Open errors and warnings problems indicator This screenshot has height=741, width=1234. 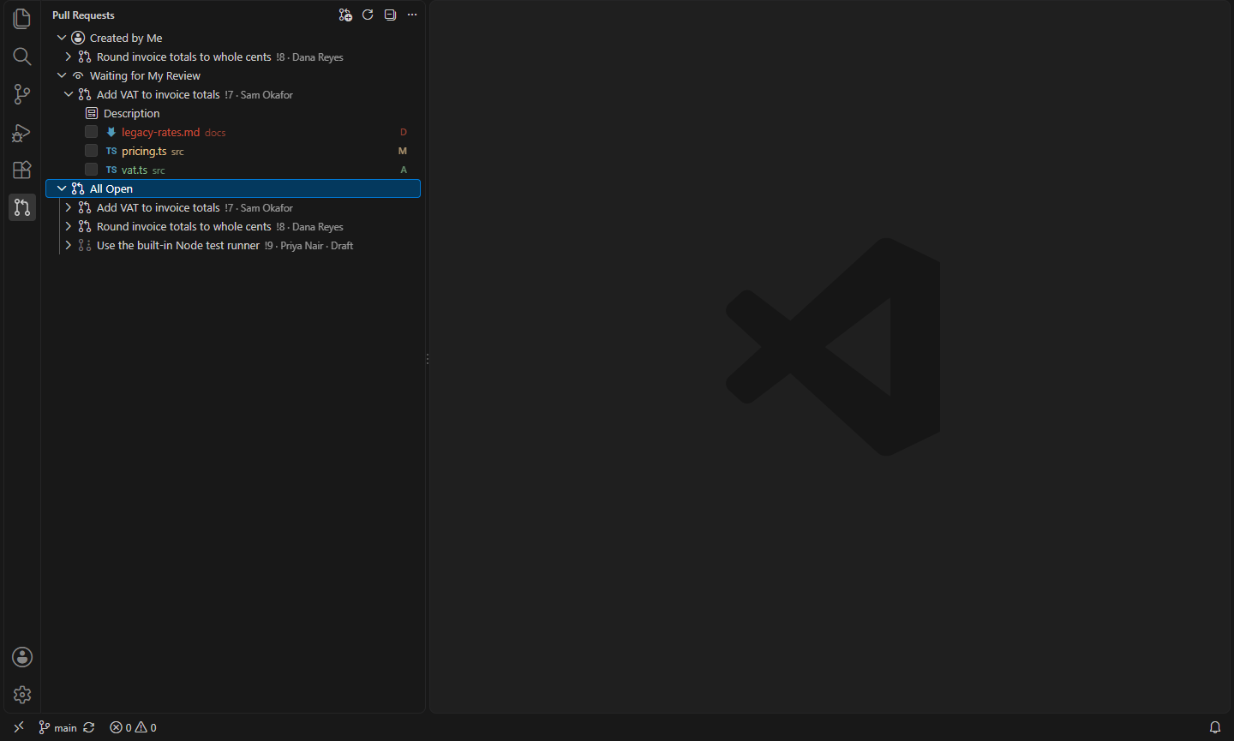click(133, 727)
